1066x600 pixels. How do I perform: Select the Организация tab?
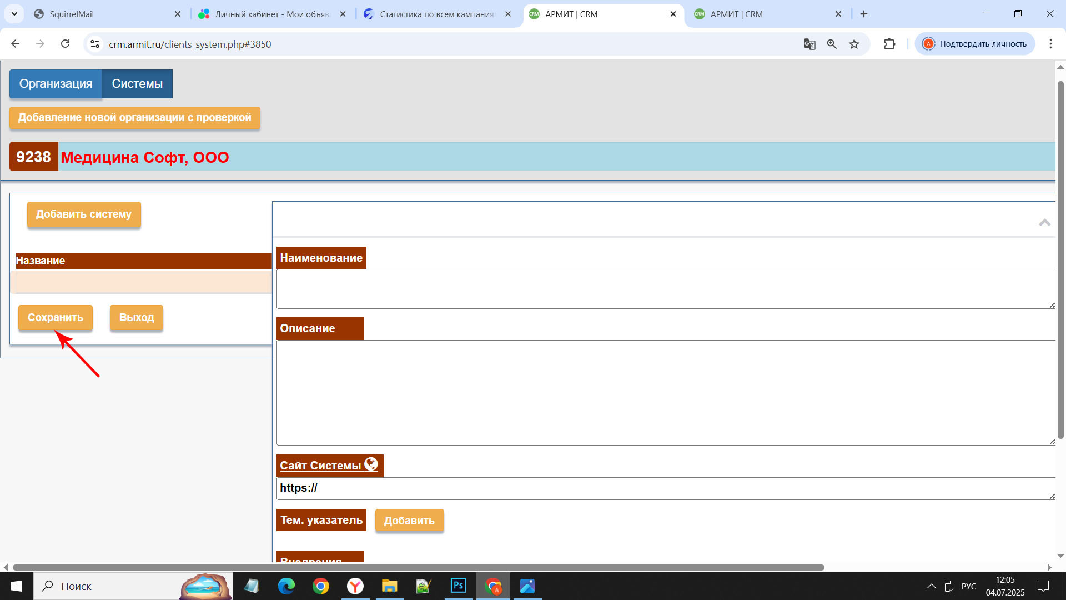56,84
